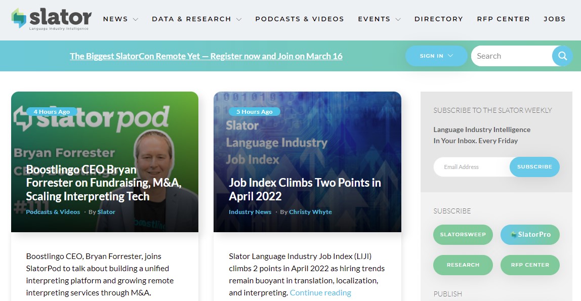Viewport: 581px width, 301px height.
Task: Open the Sign In dropdown
Action: (x=436, y=56)
